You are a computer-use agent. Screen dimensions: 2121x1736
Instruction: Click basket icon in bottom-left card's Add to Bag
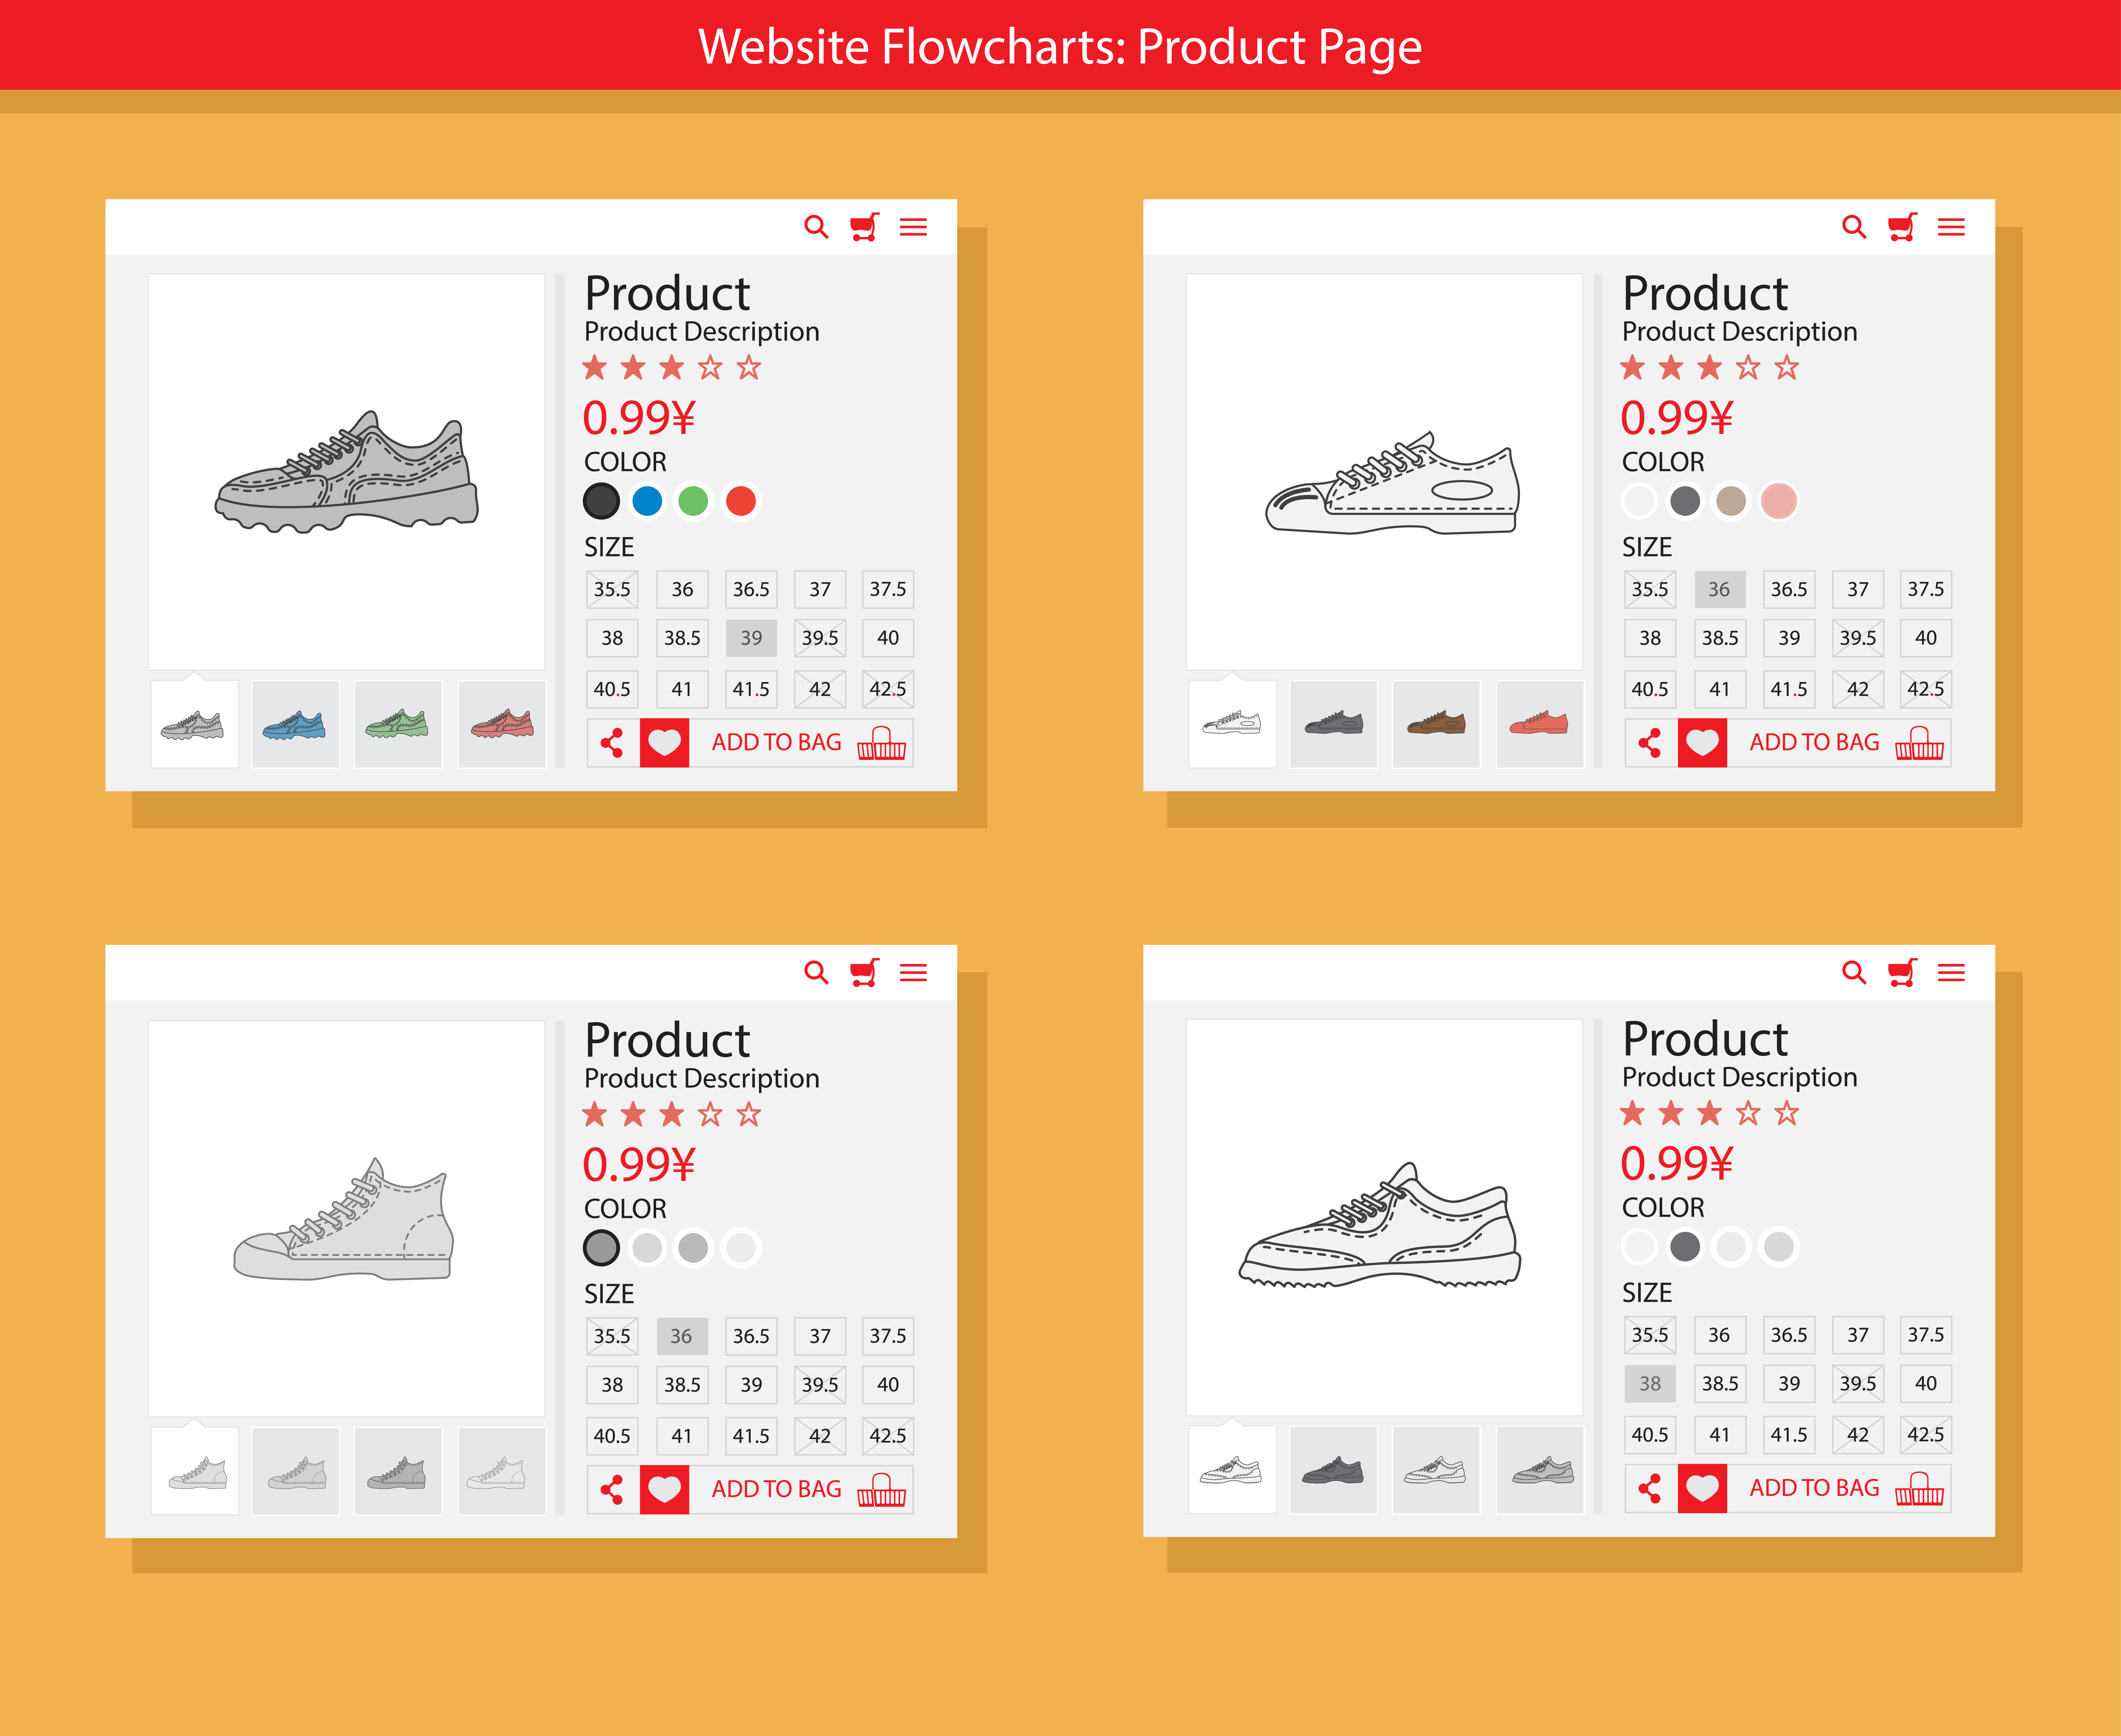point(881,1490)
